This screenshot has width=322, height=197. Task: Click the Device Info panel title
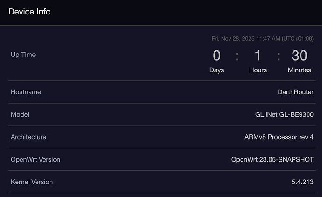[29, 12]
